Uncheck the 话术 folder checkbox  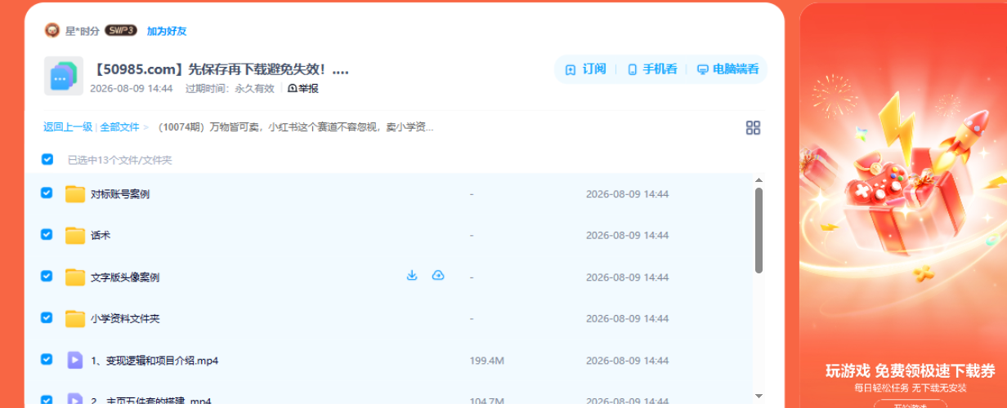47,234
